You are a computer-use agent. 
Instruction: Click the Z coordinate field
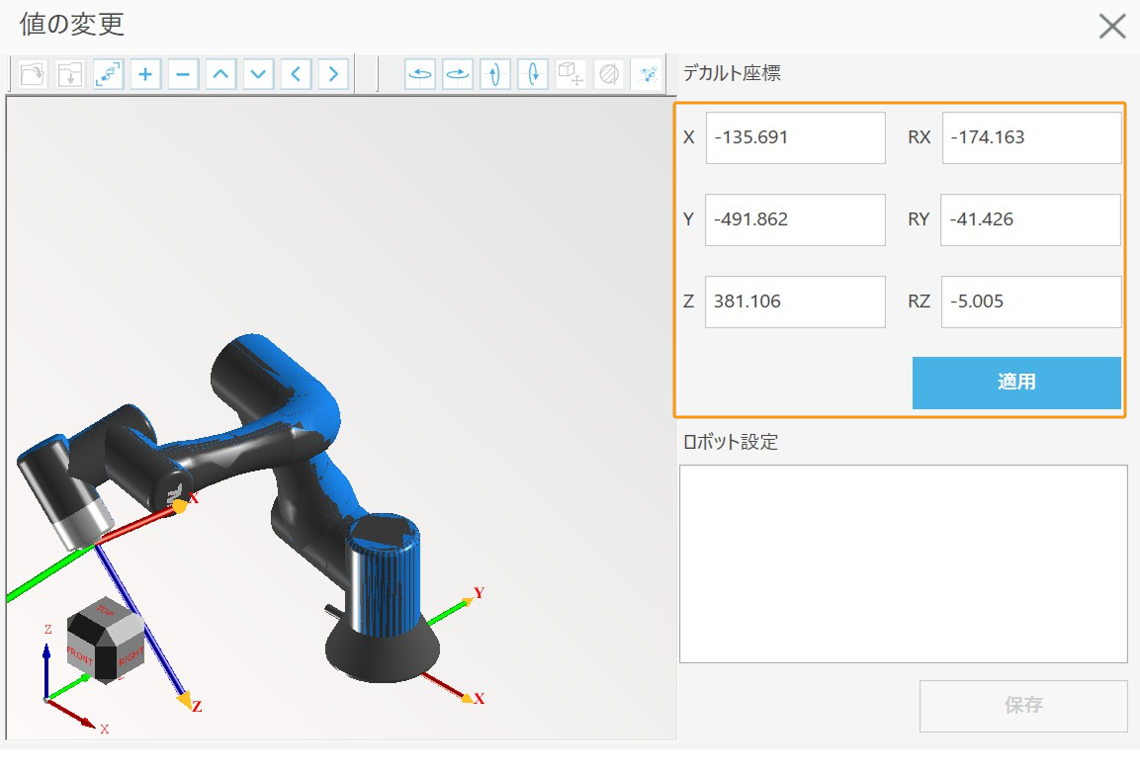tap(795, 302)
